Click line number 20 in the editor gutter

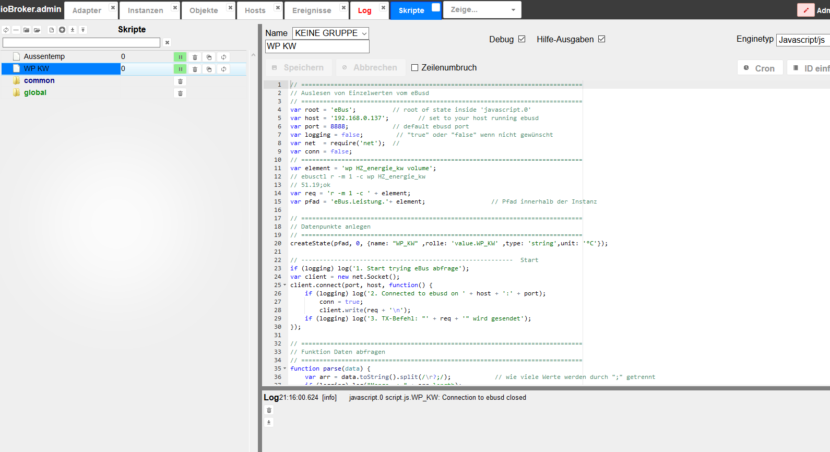[x=277, y=243]
